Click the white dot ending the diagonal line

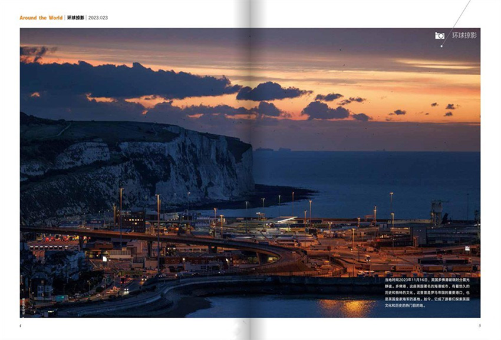pos(441,46)
